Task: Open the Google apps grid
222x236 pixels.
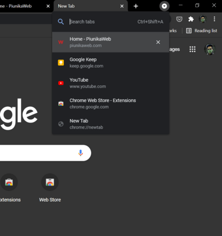Action: [193, 49]
